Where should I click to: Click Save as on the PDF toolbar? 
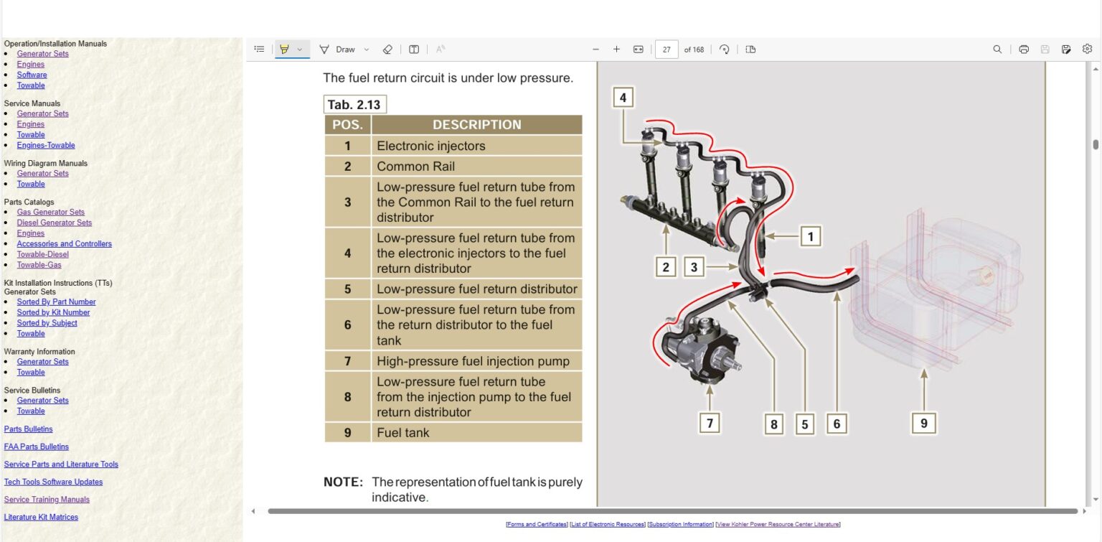pos(1066,49)
